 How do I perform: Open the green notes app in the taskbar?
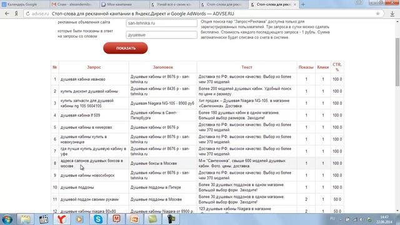pyautogui.click(x=152, y=219)
